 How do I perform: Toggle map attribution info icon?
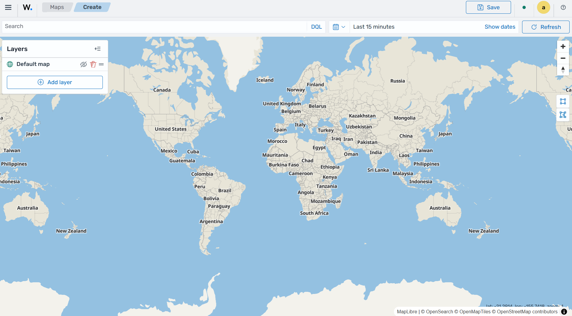click(564, 312)
